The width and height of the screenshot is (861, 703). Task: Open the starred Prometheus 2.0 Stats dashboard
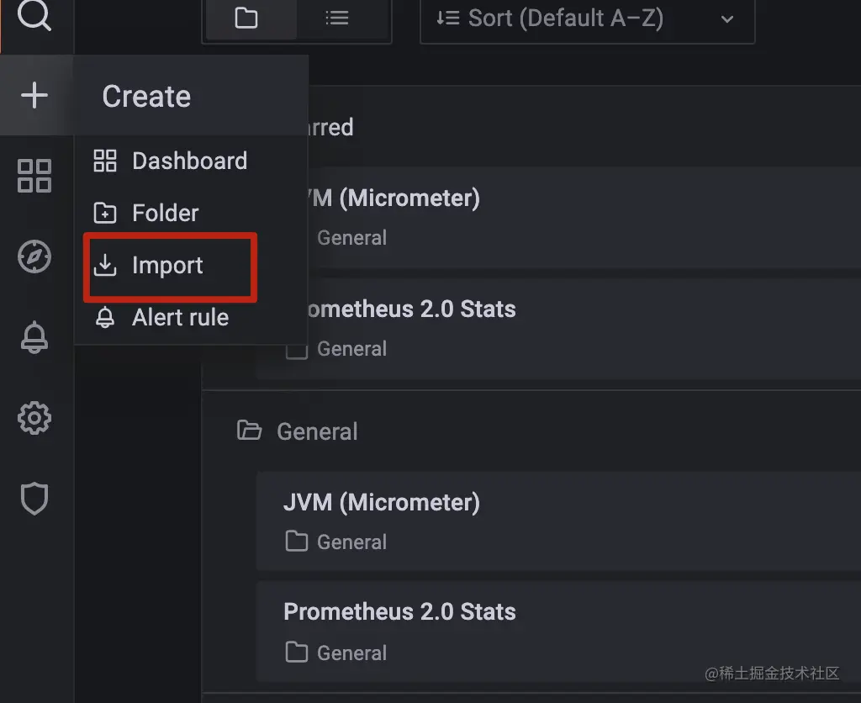(x=559, y=328)
